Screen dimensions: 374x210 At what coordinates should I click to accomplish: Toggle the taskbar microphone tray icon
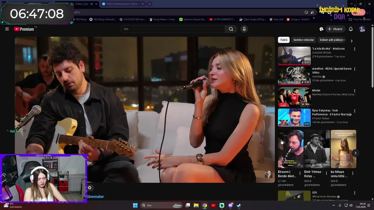[x=340, y=205]
